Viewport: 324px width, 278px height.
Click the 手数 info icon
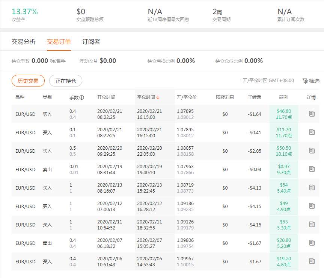pos(82,97)
